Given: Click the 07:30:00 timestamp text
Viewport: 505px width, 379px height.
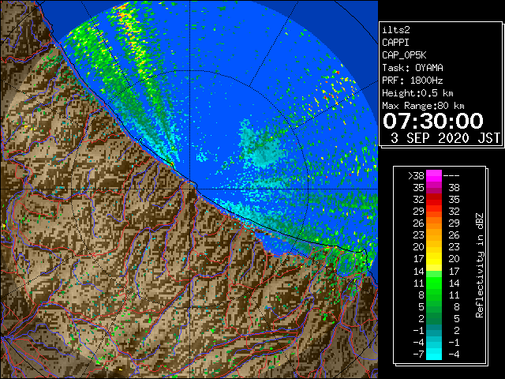Looking at the screenshot, I should [x=433, y=121].
